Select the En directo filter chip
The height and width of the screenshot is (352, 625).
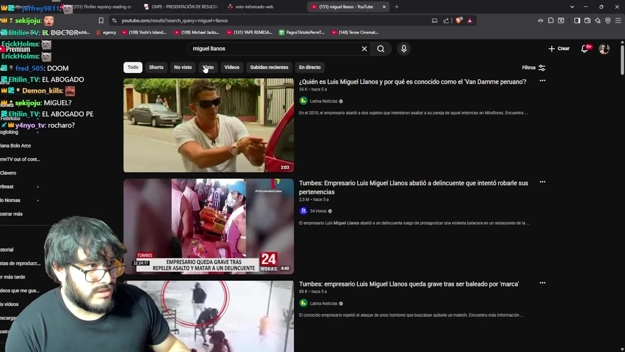click(x=310, y=67)
